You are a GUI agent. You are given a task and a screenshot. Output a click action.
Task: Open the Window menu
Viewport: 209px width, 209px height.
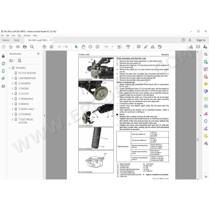coord(27,36)
